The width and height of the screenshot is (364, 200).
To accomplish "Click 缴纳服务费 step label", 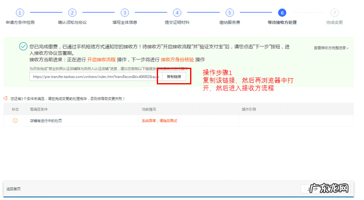I will (x=230, y=22).
